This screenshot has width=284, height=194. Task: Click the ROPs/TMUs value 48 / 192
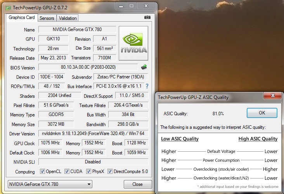(x=52, y=86)
